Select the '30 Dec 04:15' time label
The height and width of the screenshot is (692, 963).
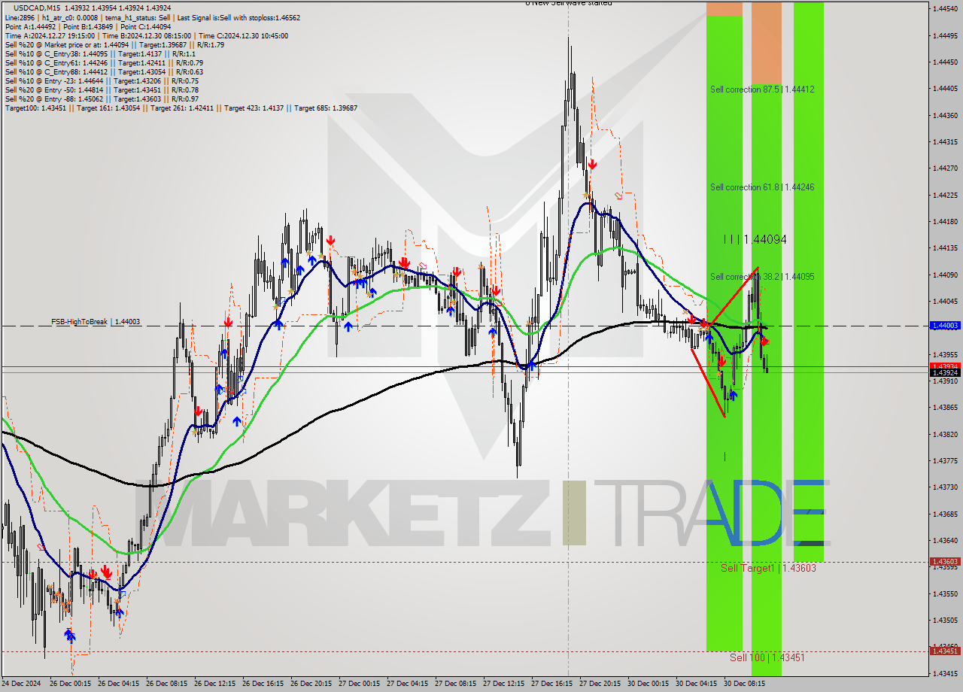[x=695, y=684]
